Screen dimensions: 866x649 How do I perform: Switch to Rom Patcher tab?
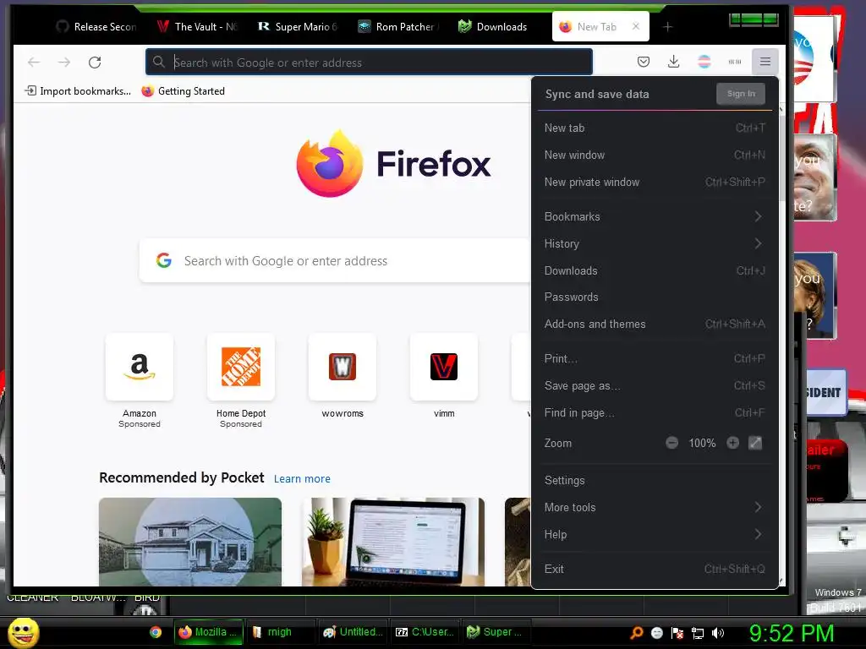[397, 26]
